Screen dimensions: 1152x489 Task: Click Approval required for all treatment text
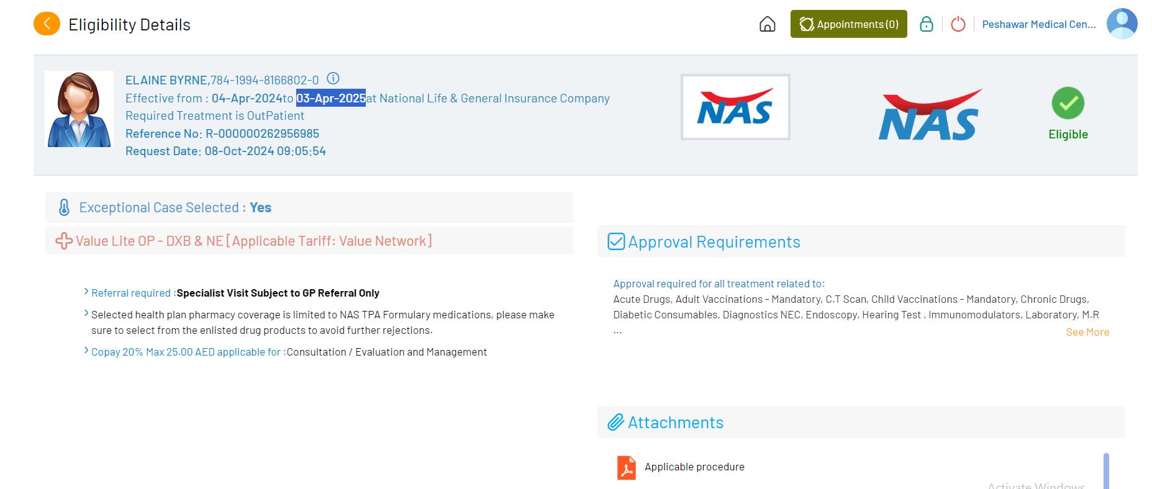click(719, 284)
